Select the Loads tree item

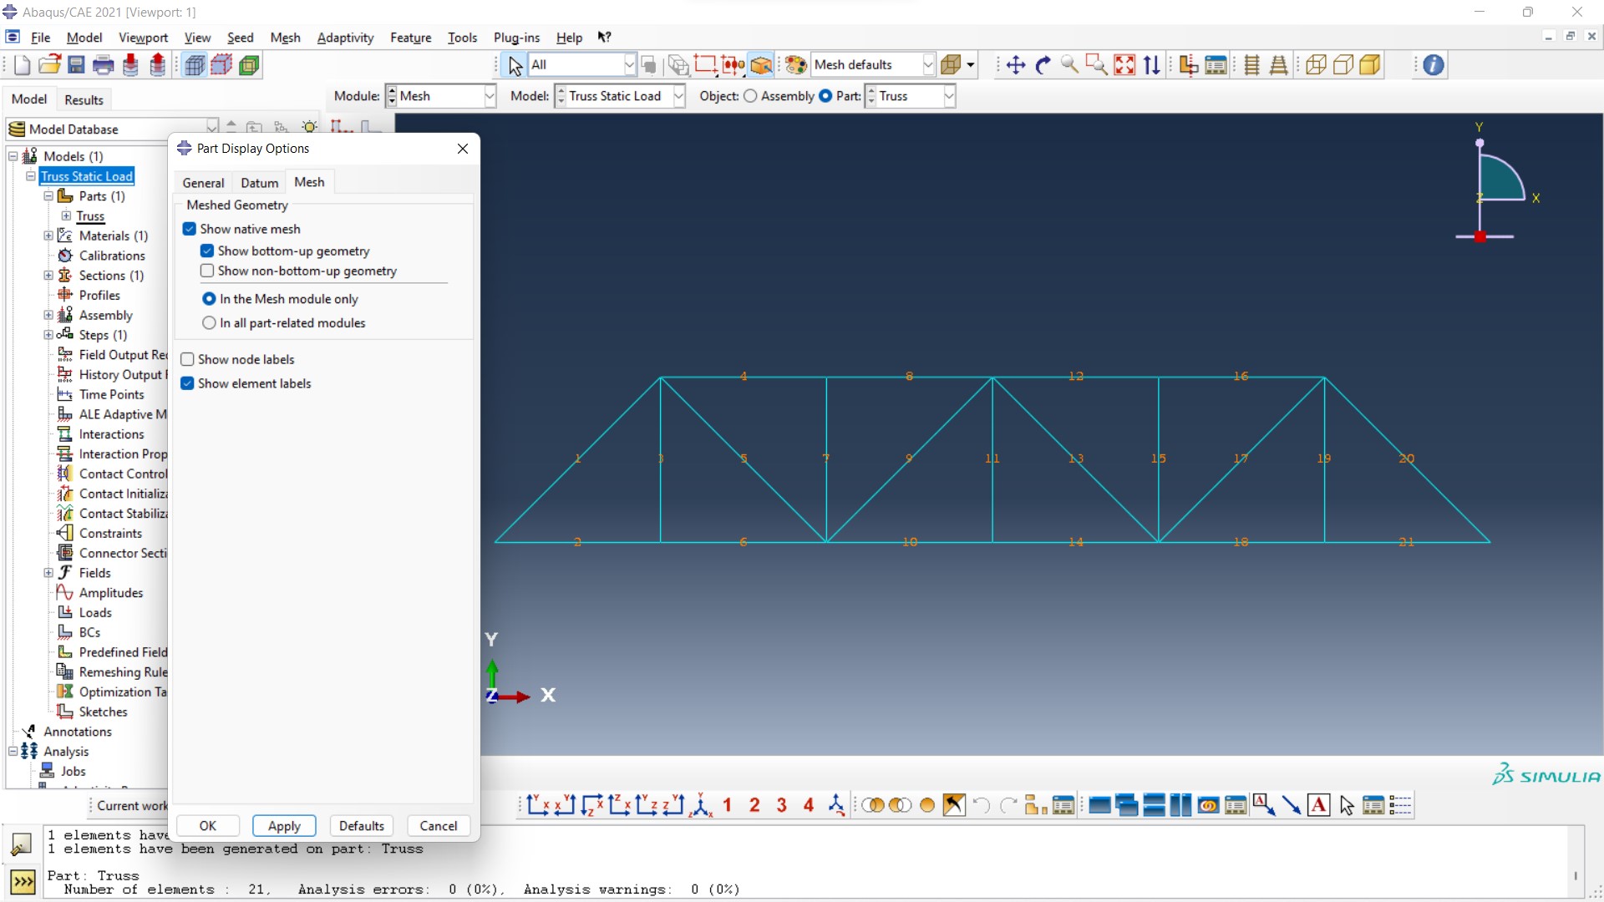pos(95,612)
